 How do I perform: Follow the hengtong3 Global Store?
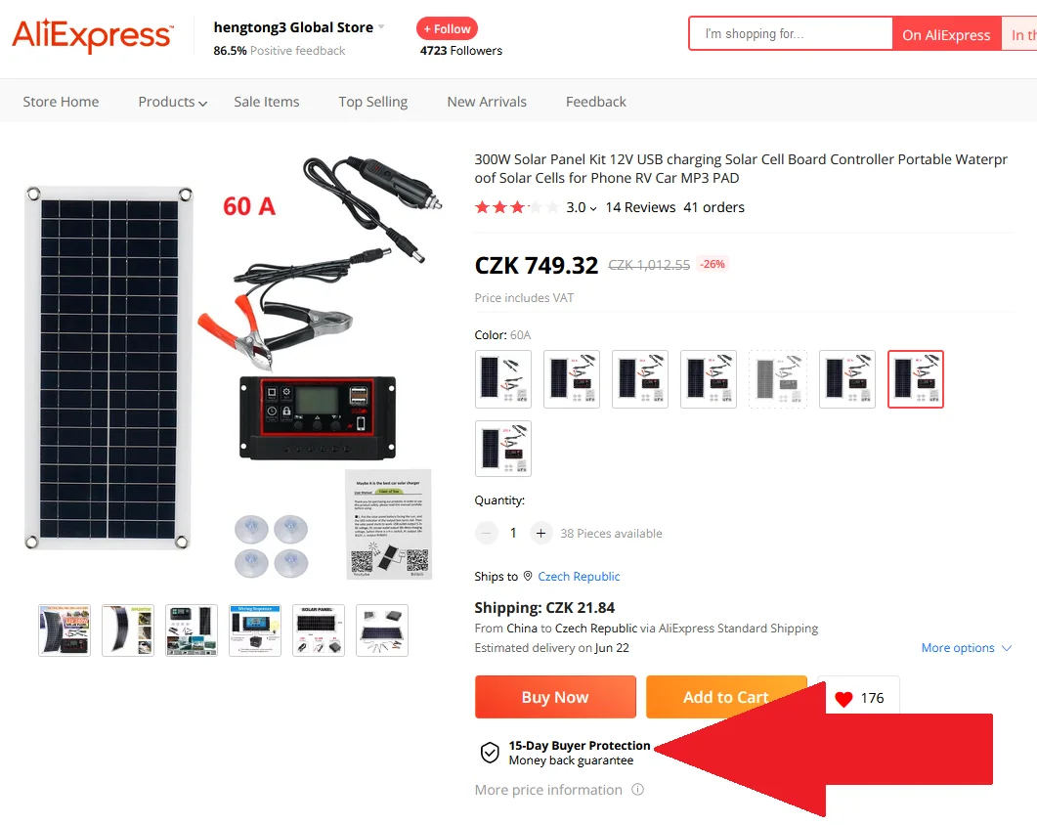click(447, 28)
